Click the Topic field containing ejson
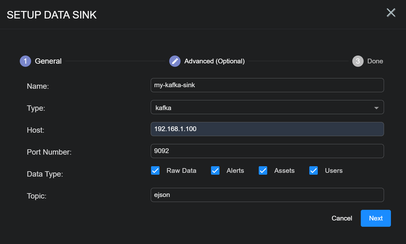This screenshot has height=244, width=406. pyautogui.click(x=267, y=195)
